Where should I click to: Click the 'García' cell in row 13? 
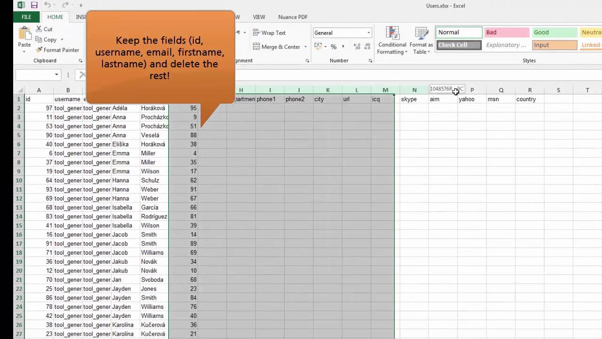click(154, 208)
